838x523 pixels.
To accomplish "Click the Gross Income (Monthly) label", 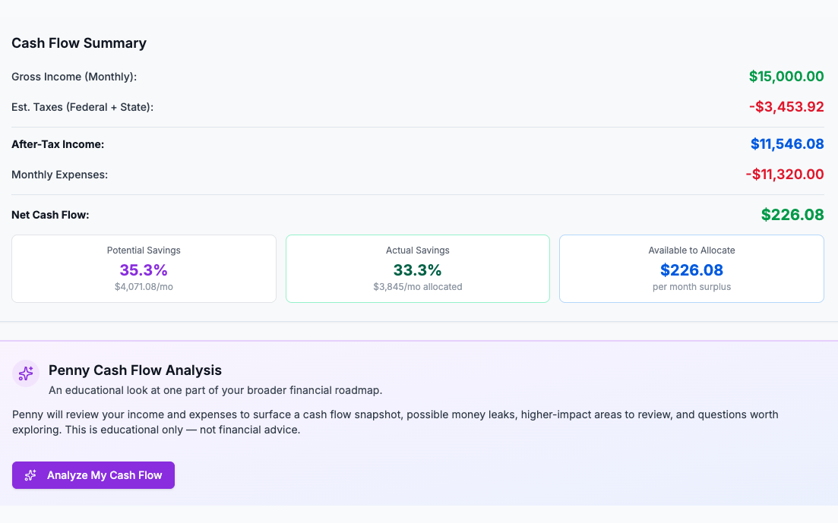I will pyautogui.click(x=74, y=77).
